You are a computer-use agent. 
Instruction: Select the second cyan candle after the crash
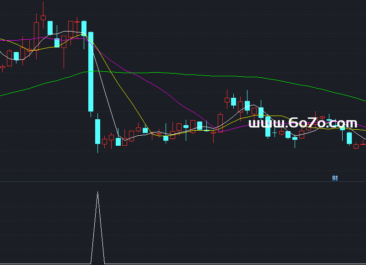click(x=118, y=142)
